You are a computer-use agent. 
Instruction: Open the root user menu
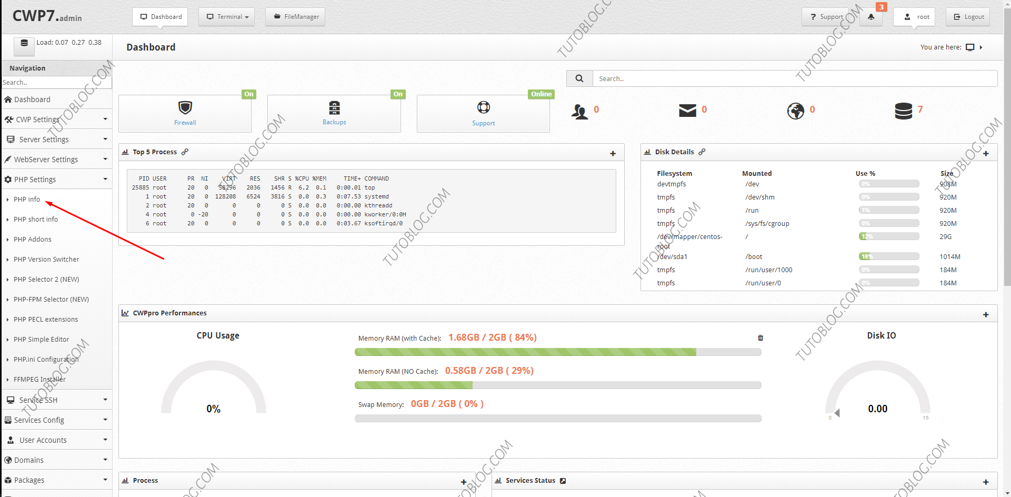[914, 17]
